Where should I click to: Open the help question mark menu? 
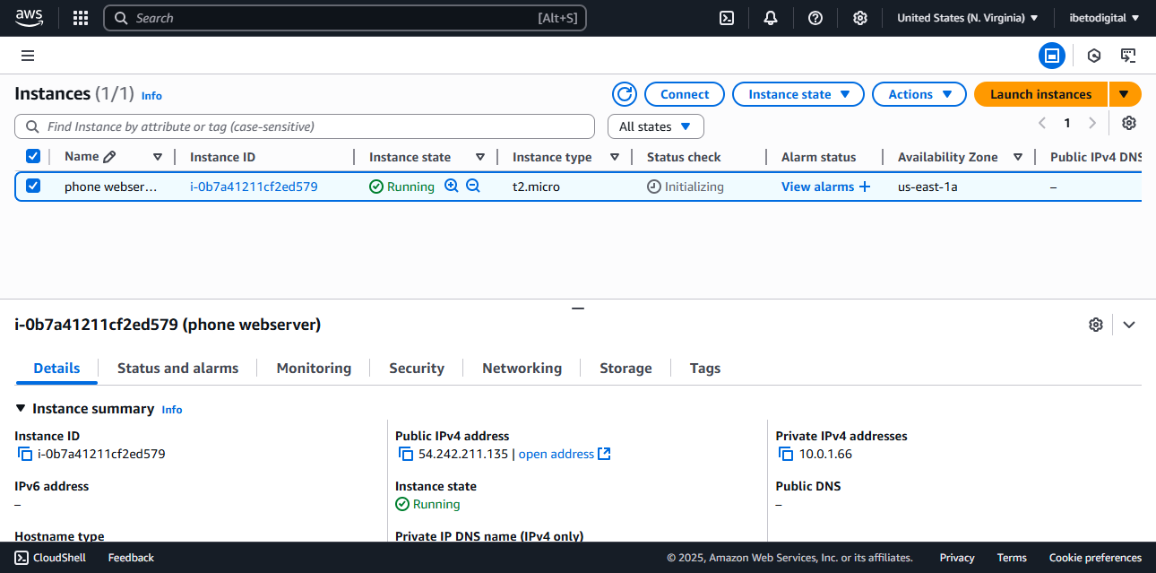[815, 18]
